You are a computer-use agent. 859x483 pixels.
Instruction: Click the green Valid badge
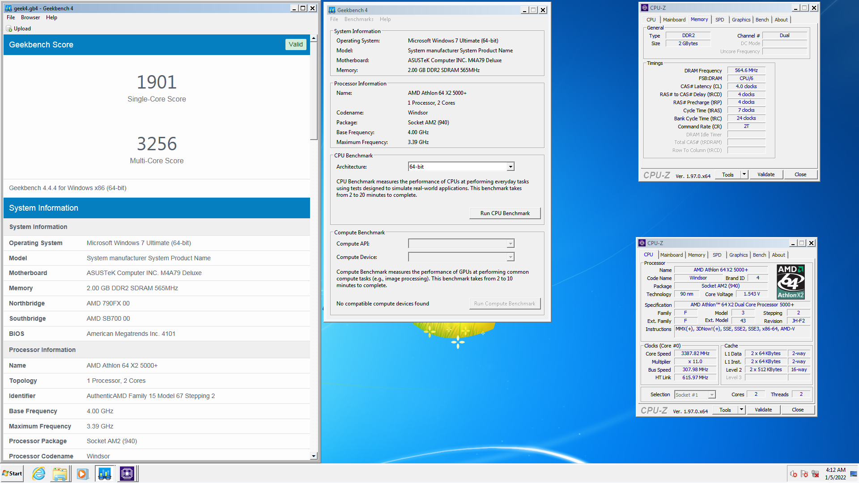(x=296, y=44)
